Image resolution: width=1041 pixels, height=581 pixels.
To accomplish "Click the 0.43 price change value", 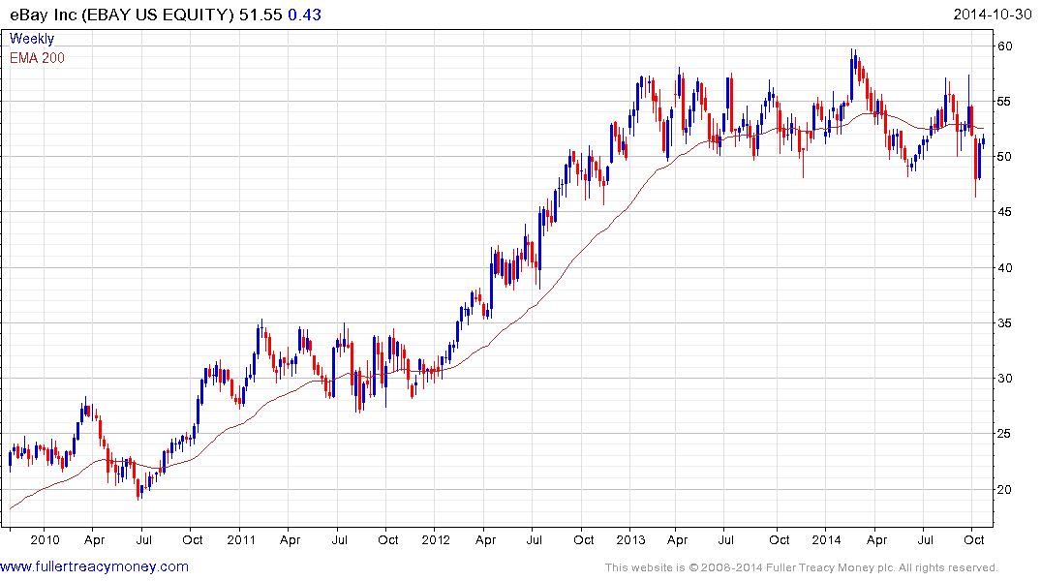I will [x=304, y=15].
